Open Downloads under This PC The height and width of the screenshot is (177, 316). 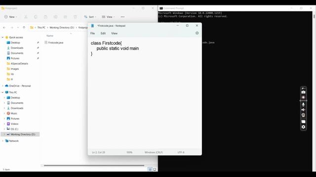click(x=17, y=108)
